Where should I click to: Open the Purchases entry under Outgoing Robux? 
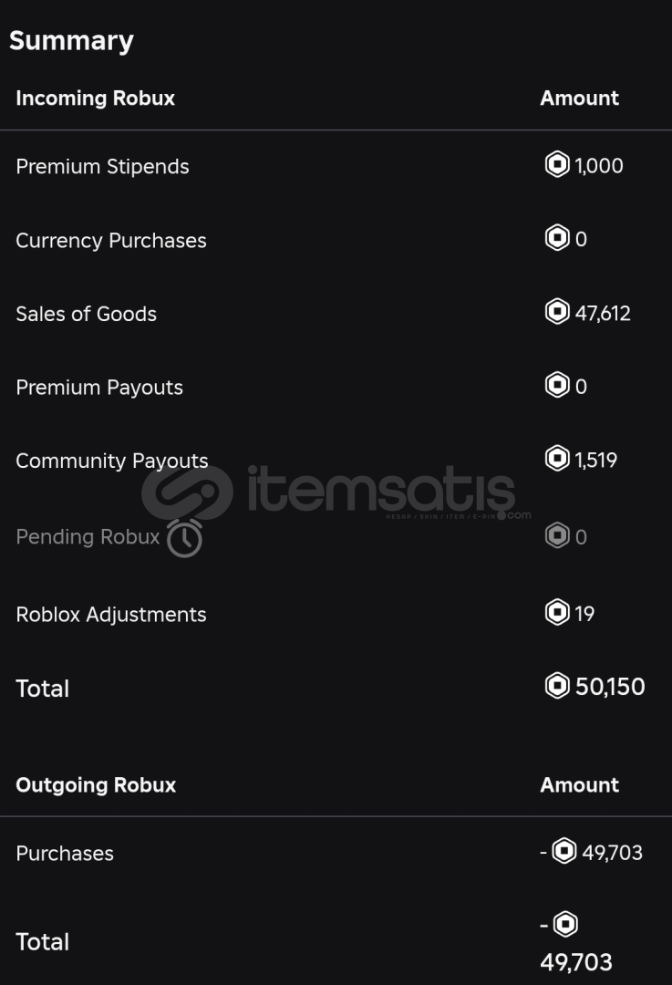65,854
